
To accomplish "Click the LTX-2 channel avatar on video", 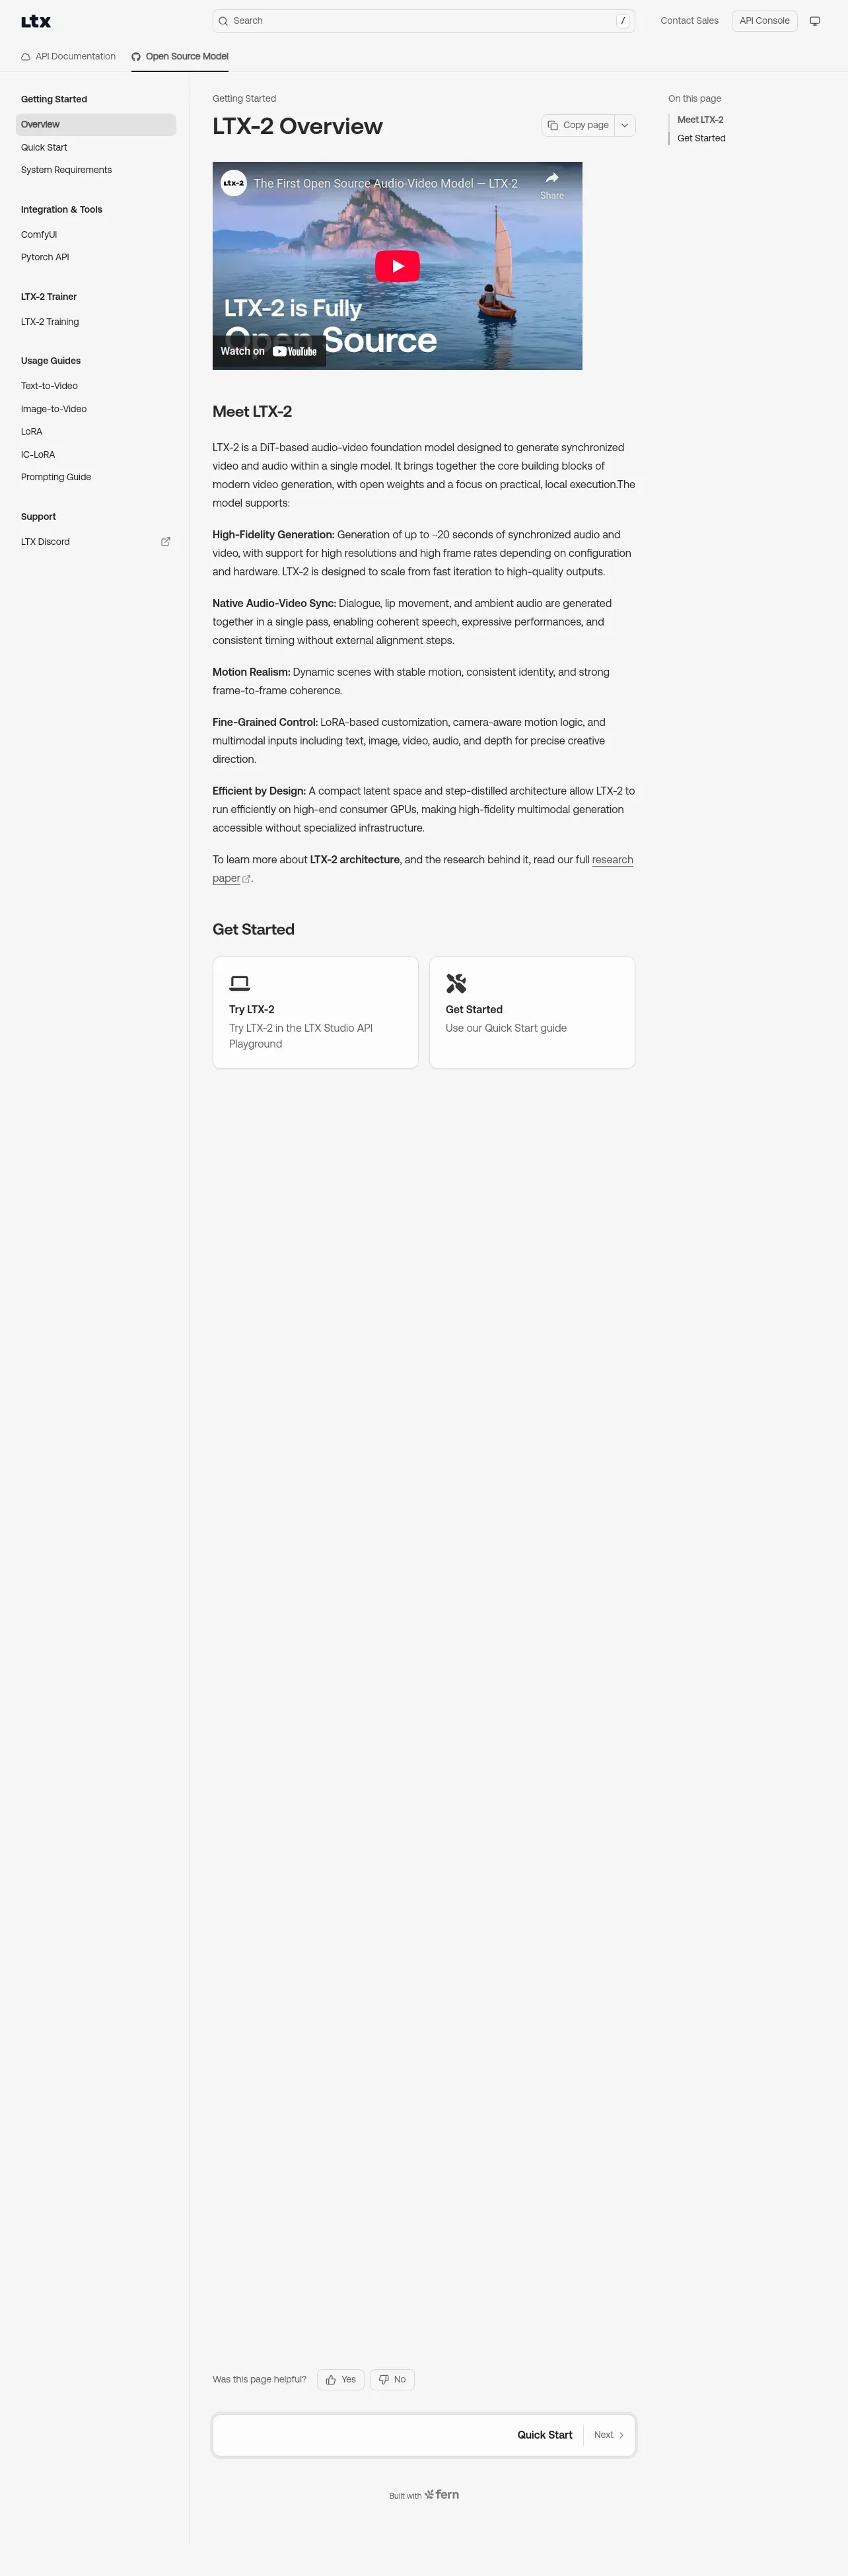I will (x=233, y=183).
